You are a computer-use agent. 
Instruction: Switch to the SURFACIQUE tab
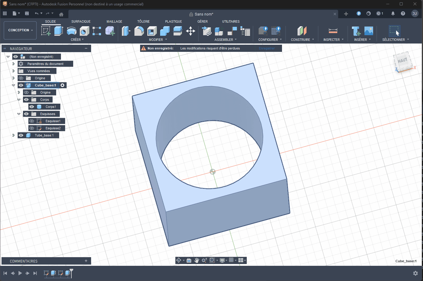[x=81, y=21]
